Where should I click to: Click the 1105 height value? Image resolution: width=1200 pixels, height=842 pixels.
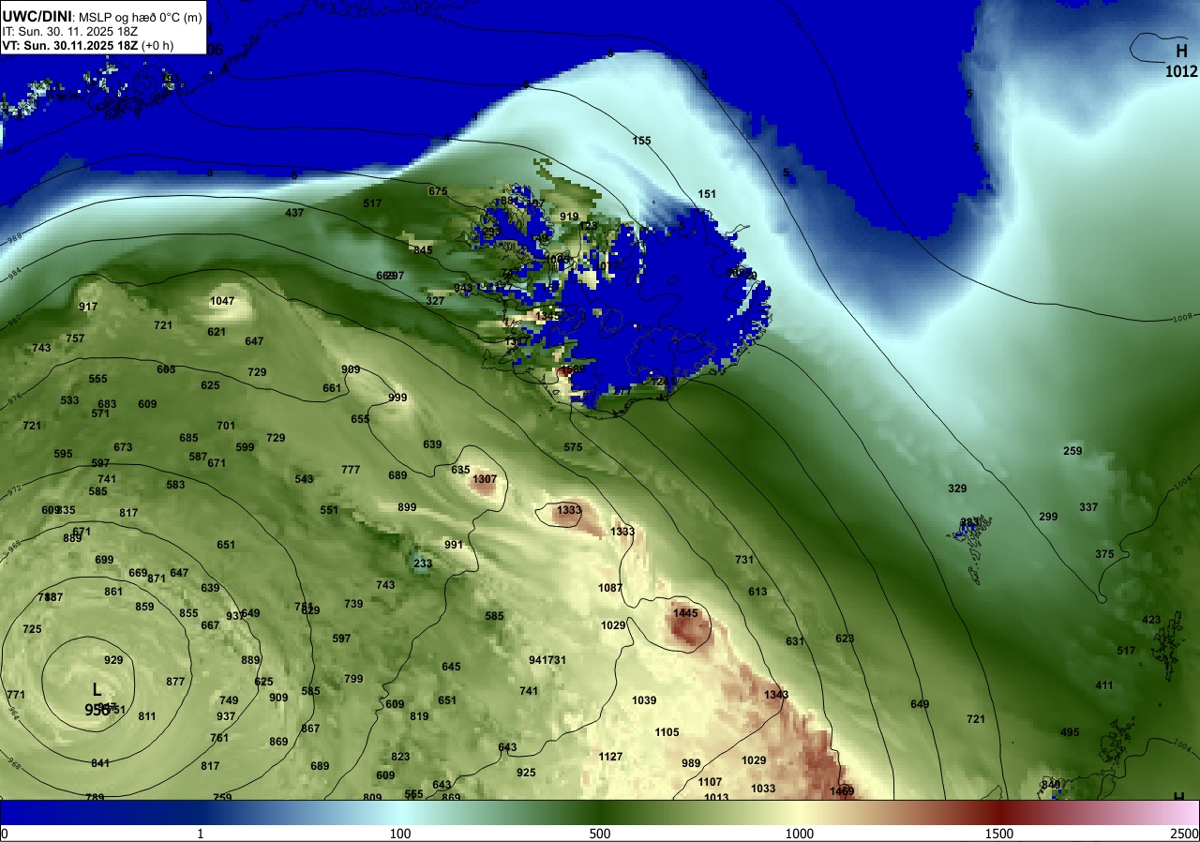point(667,732)
